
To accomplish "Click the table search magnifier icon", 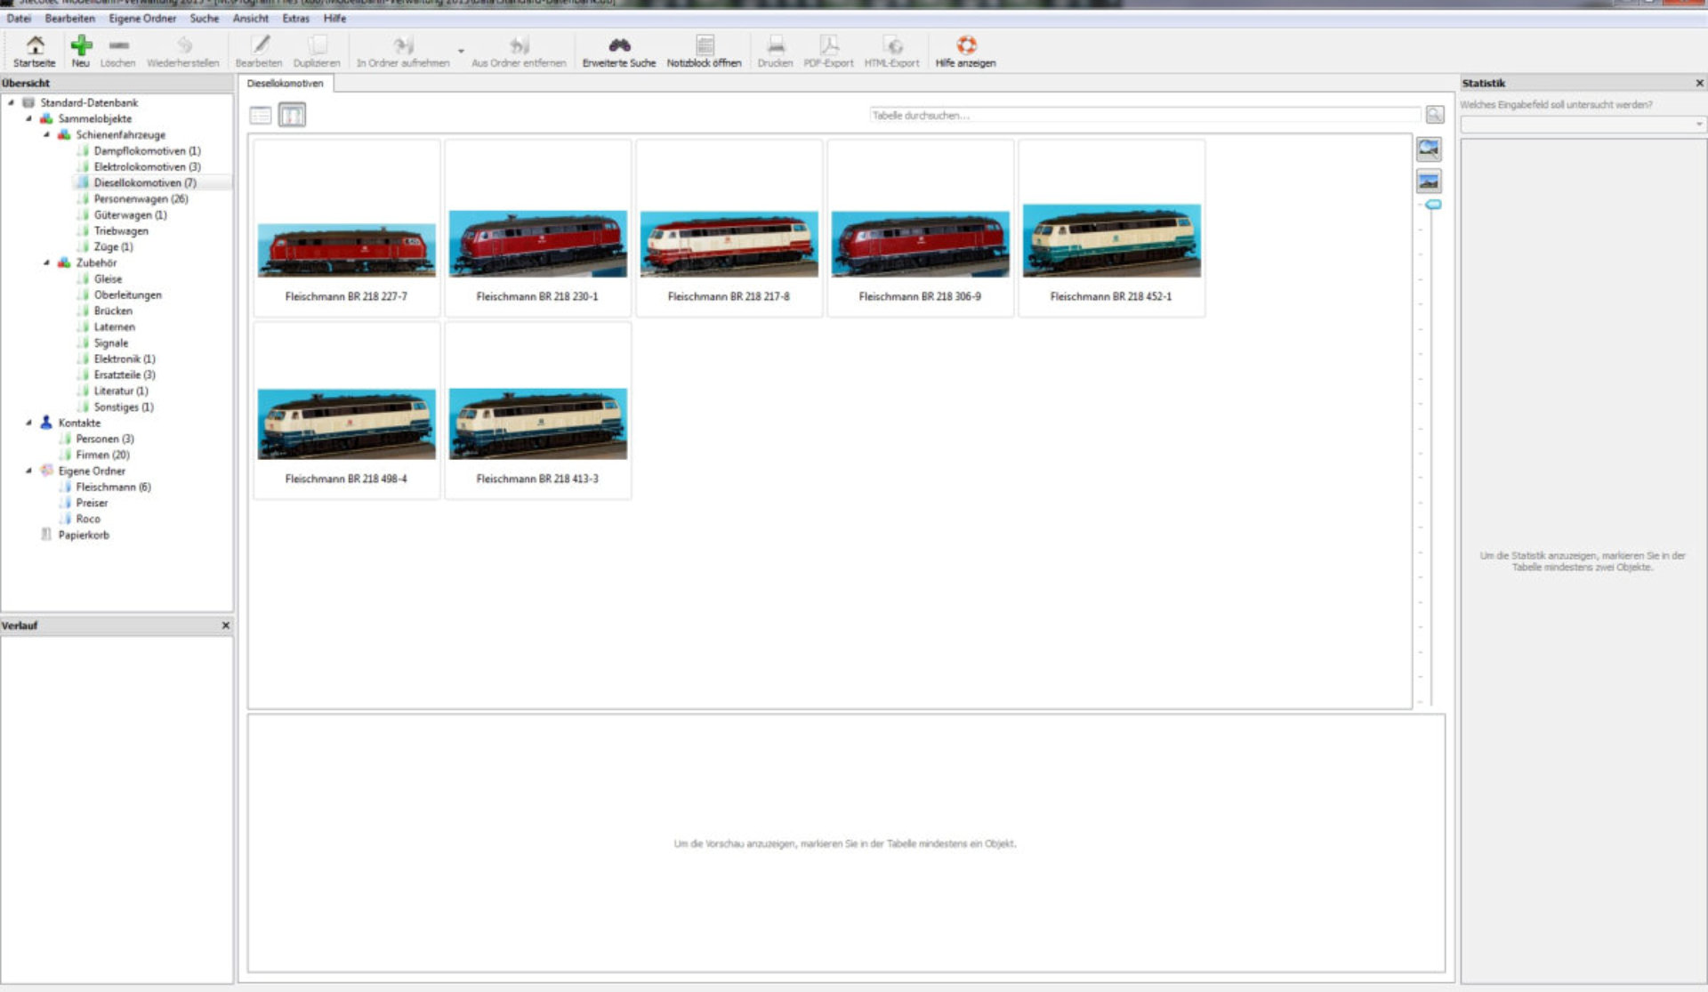I will coord(1435,115).
